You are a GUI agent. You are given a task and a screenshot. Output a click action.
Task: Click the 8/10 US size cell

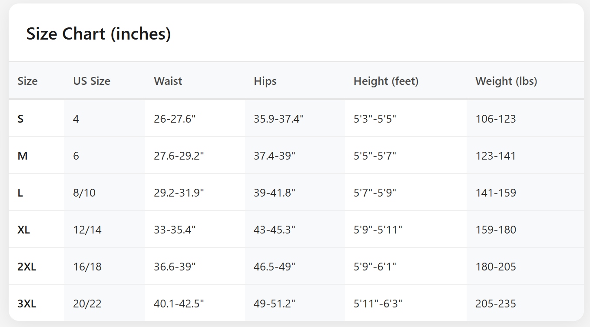(84, 193)
